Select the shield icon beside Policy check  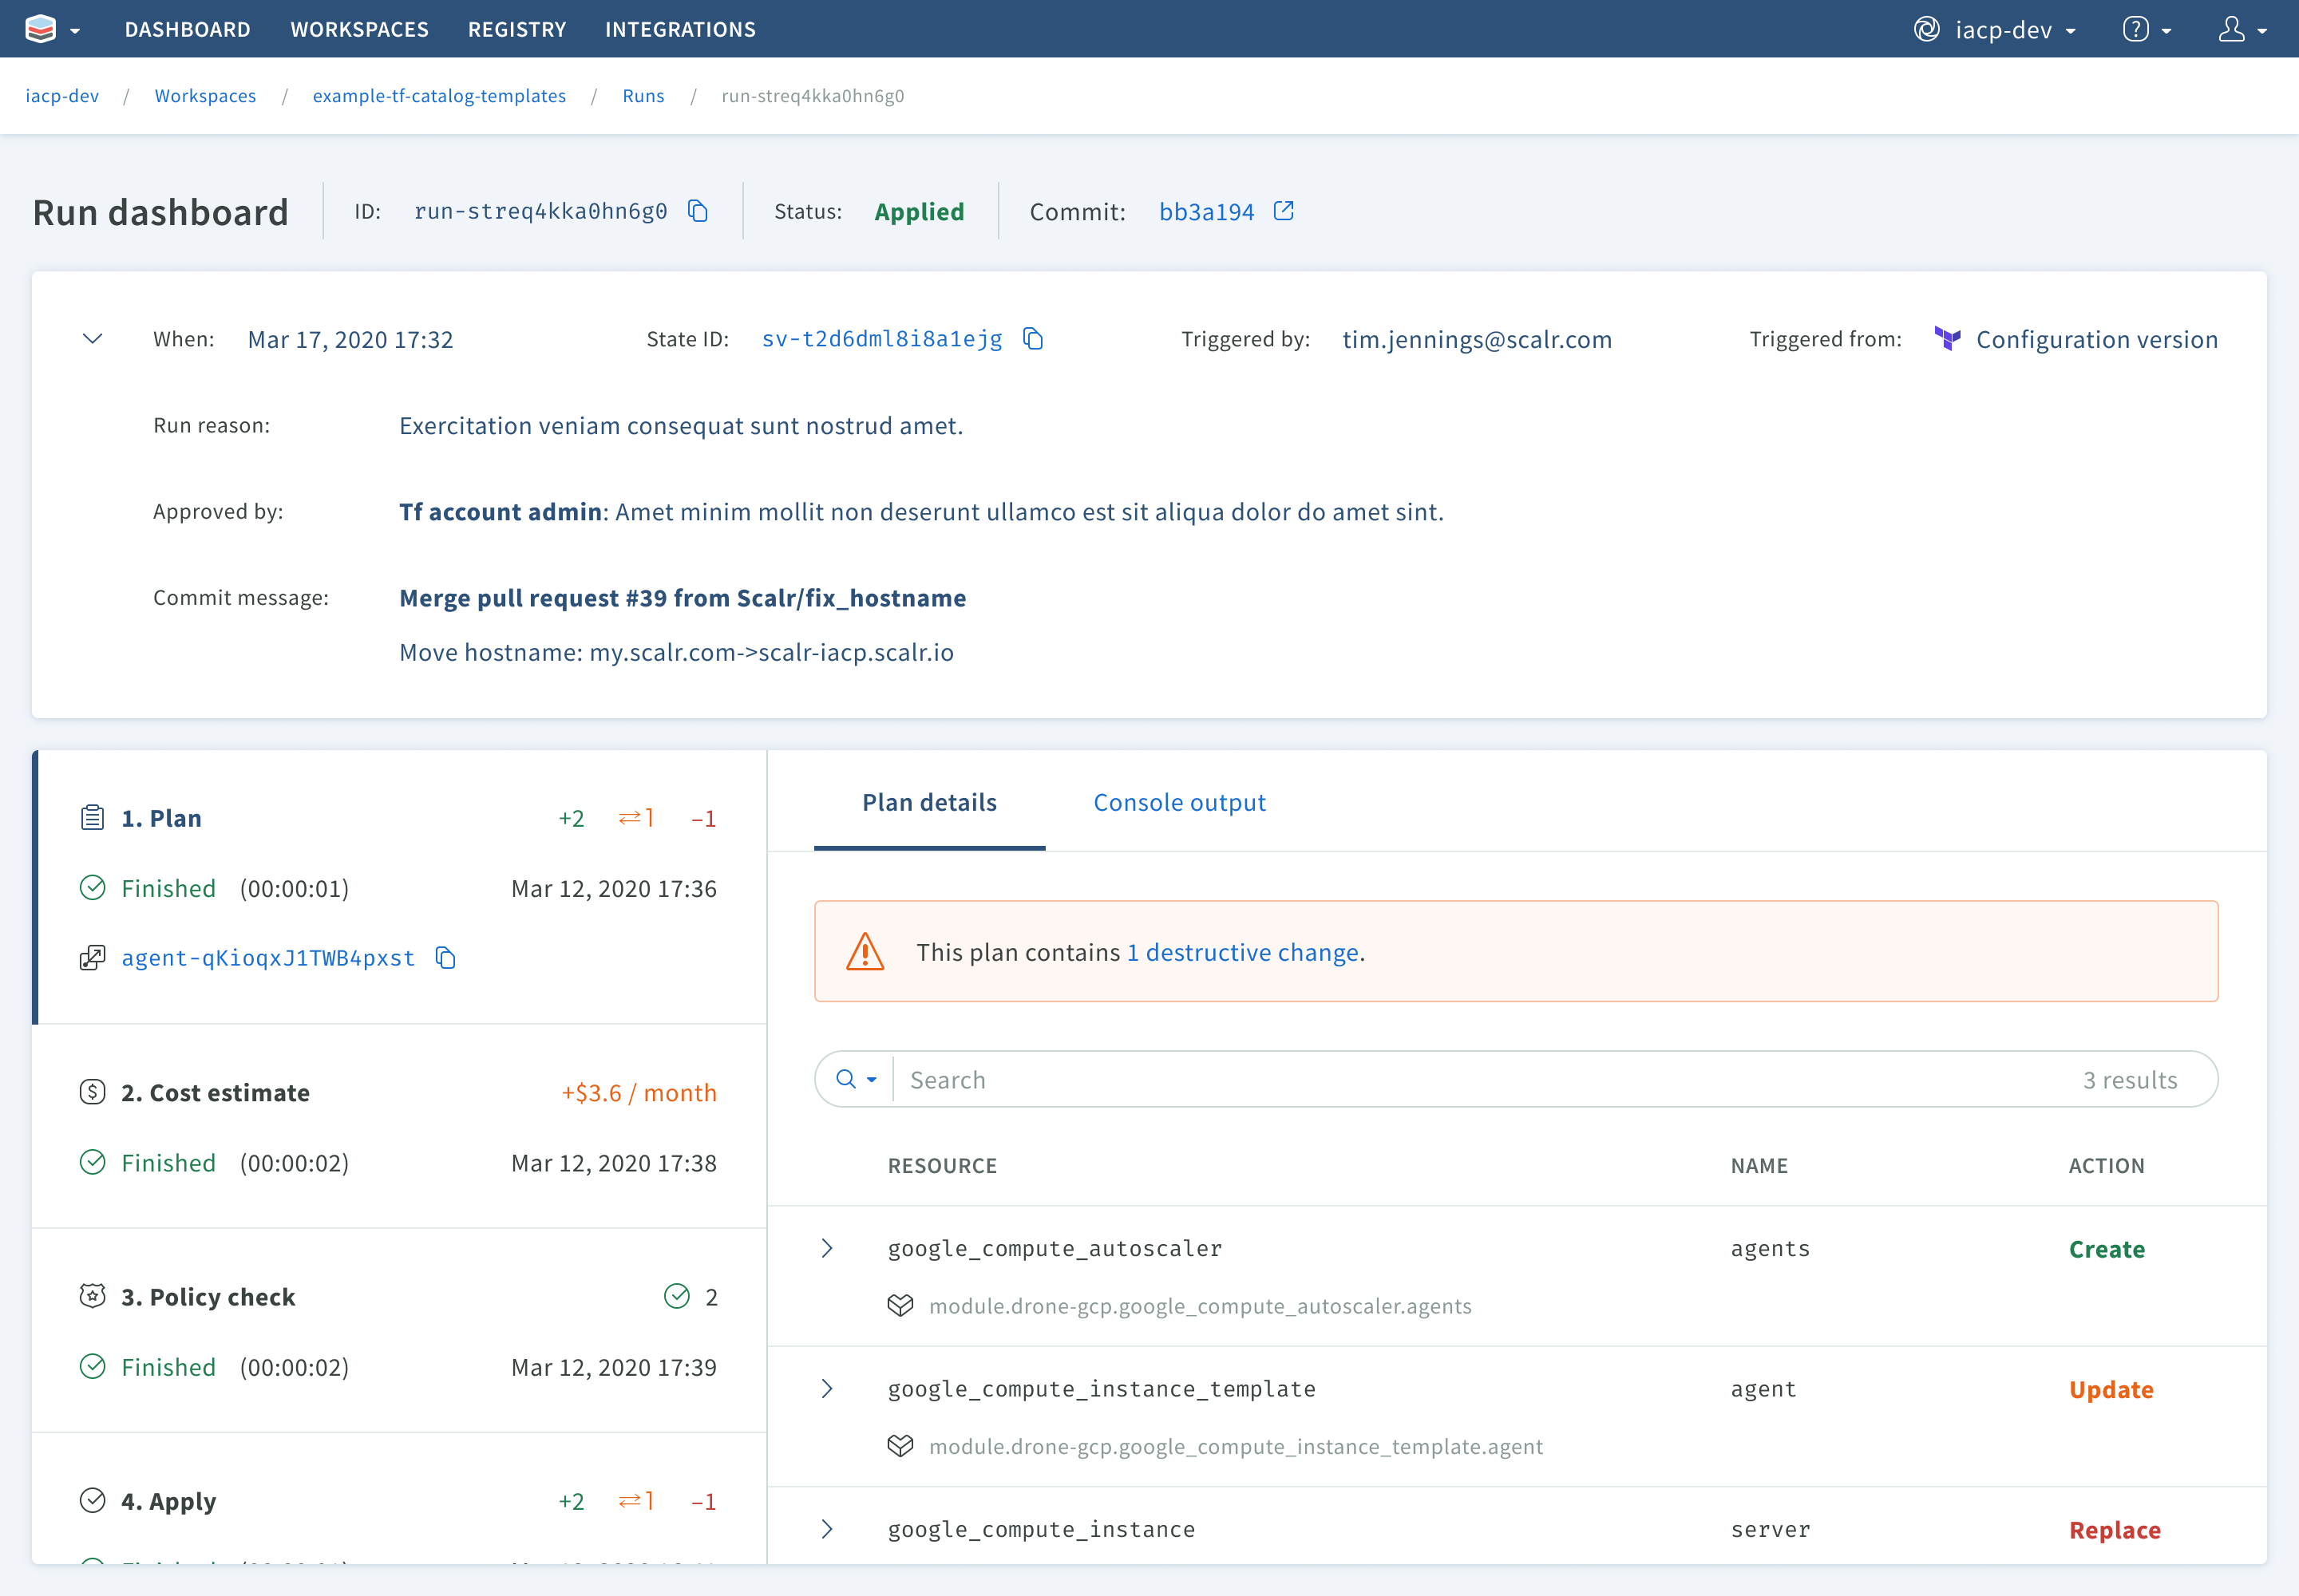coord(92,1294)
